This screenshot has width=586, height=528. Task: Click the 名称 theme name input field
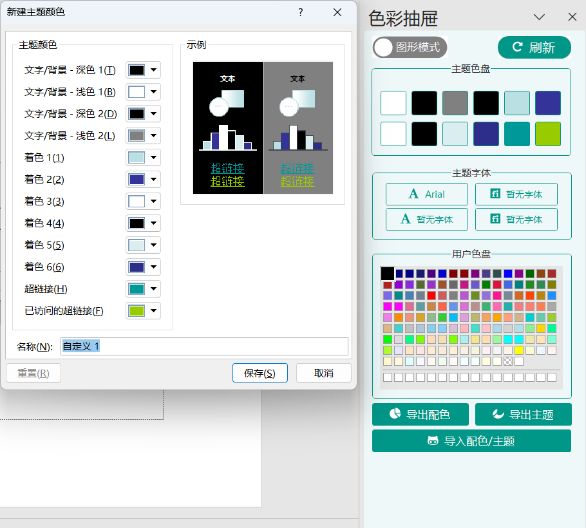point(204,346)
